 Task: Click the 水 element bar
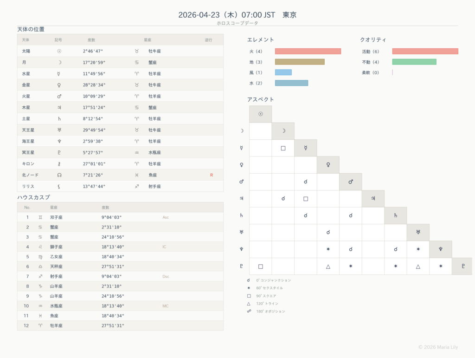click(x=291, y=83)
